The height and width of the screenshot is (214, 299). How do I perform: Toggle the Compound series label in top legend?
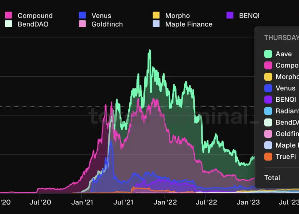tap(35, 16)
